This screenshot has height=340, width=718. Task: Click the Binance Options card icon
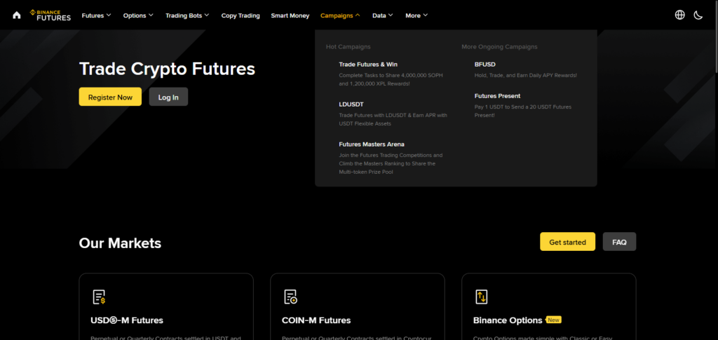[481, 297]
